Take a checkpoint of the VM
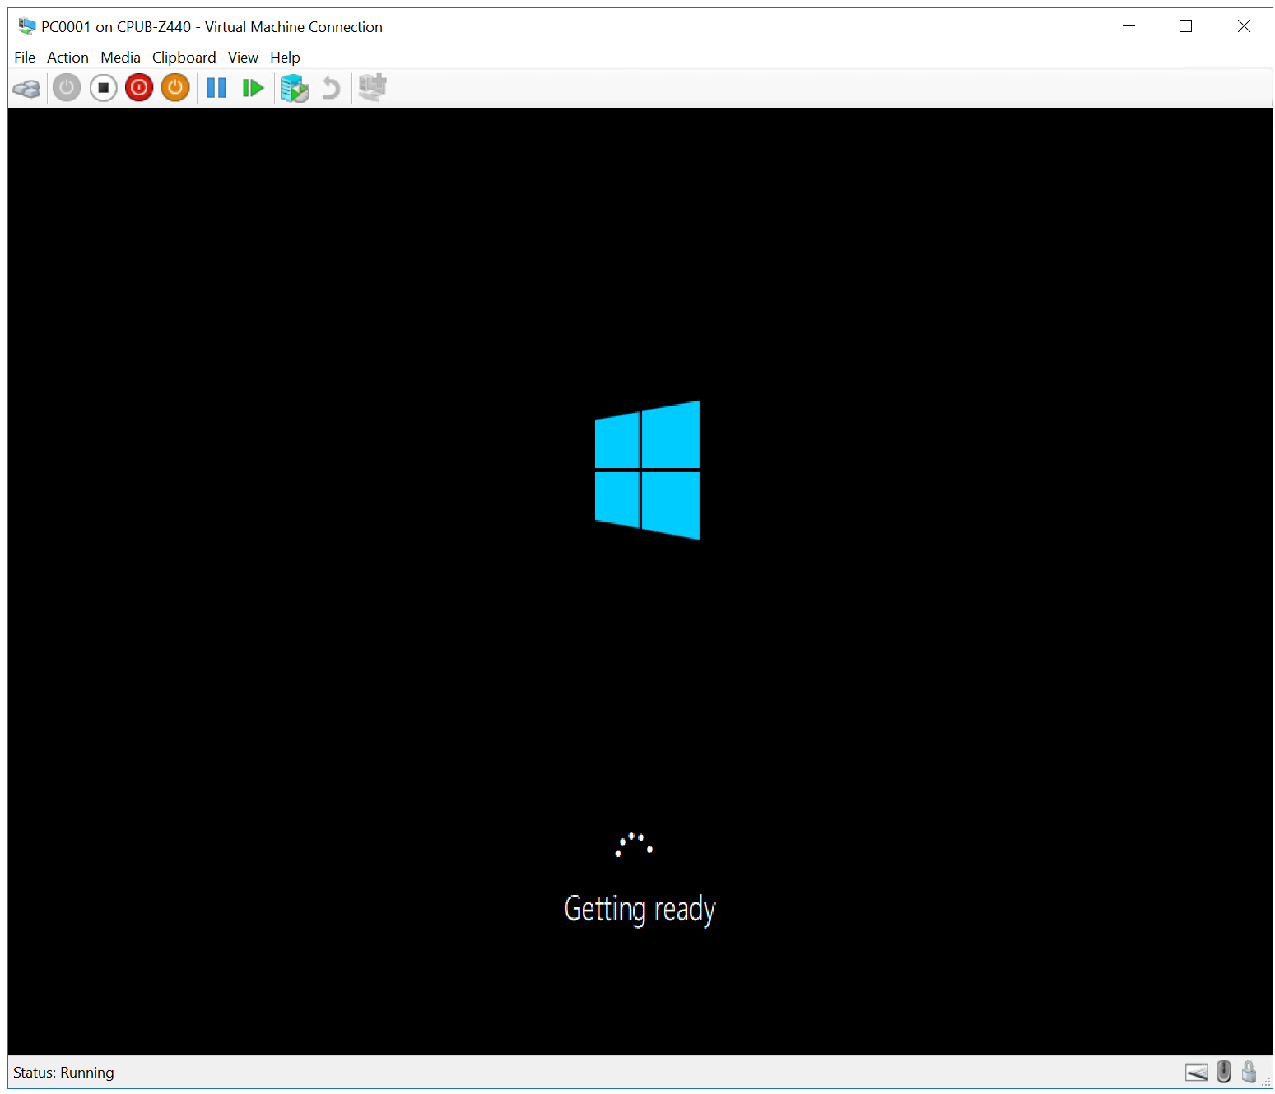Screen dimensions: 1275x1094 (x=294, y=88)
